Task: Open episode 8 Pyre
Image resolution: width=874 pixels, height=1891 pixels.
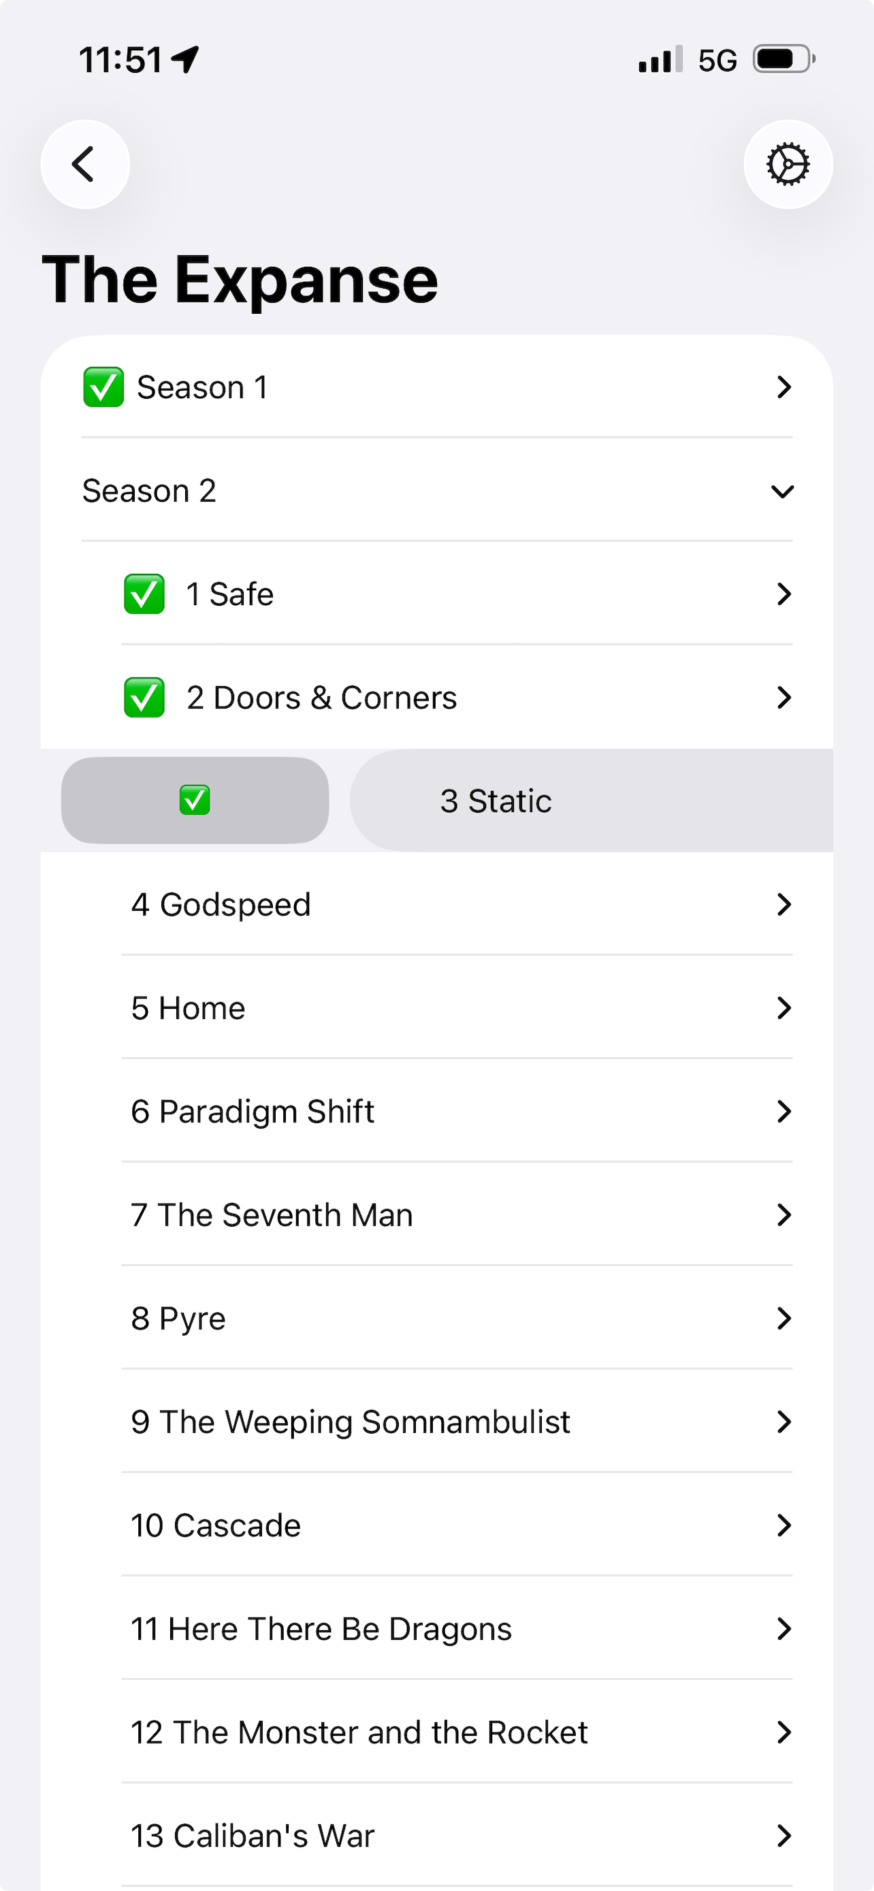Action: (178, 1319)
